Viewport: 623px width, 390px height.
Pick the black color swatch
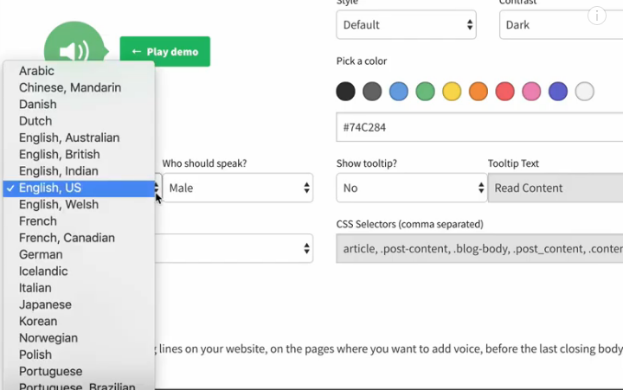tap(345, 92)
